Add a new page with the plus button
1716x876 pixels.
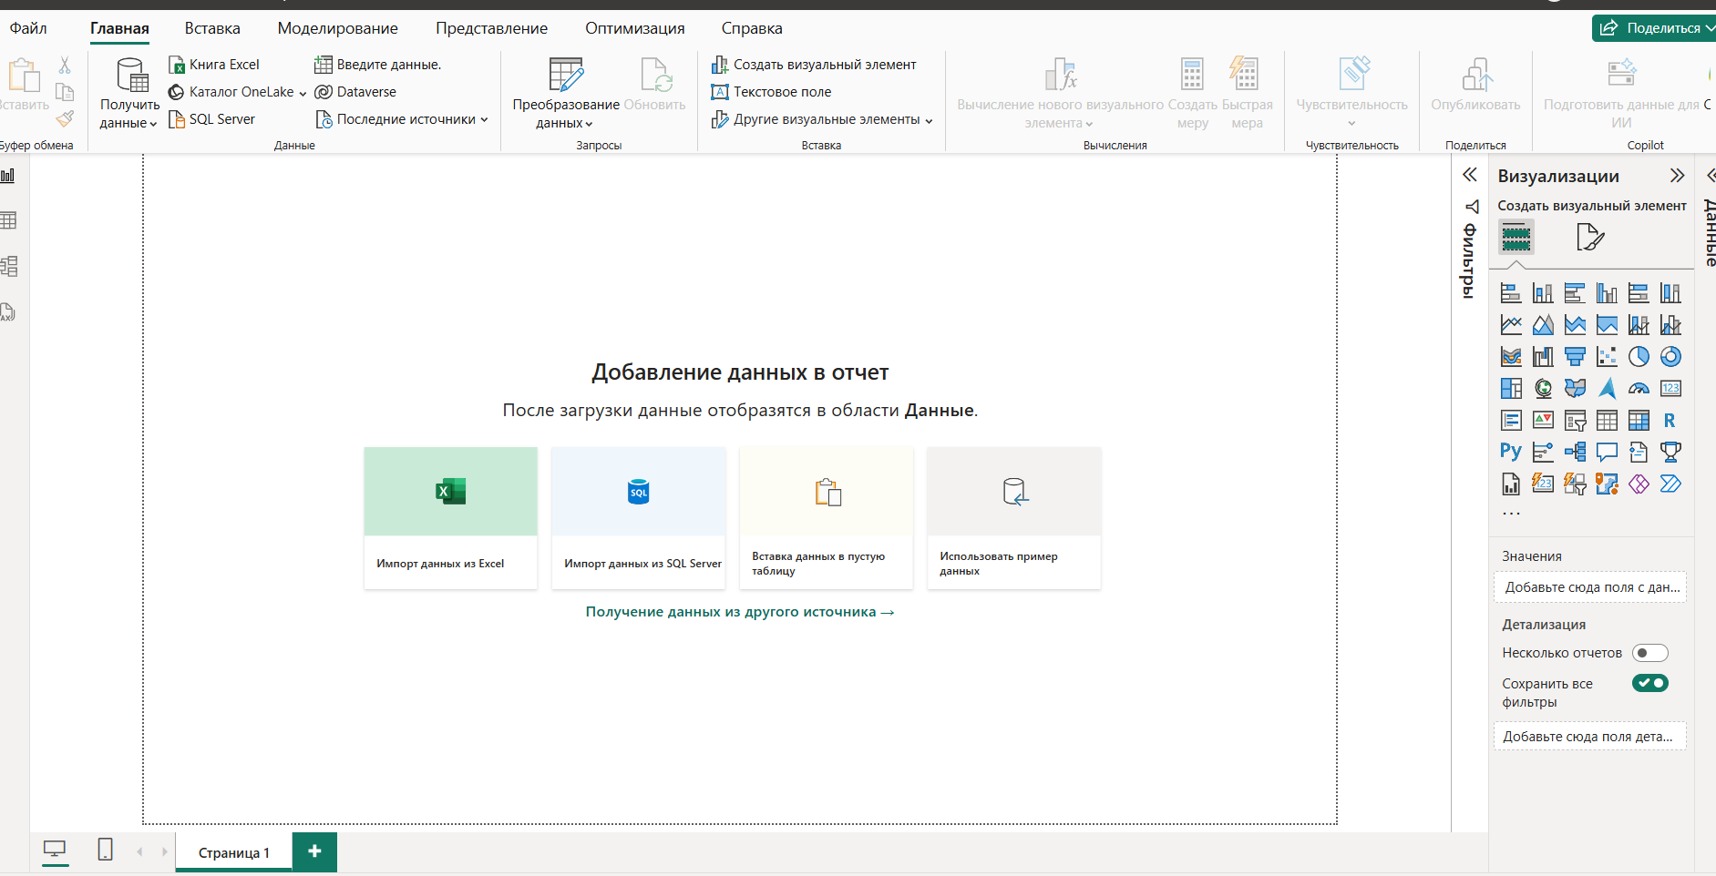point(314,851)
